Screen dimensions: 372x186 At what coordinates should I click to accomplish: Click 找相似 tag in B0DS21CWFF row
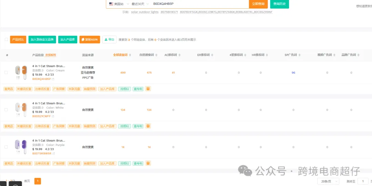125,126
